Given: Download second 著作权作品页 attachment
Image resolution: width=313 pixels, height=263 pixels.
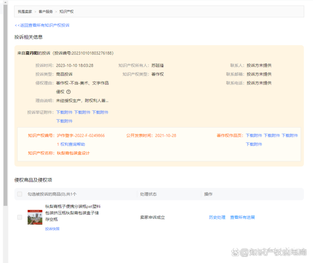Looking at the screenshot, I should (272, 135).
